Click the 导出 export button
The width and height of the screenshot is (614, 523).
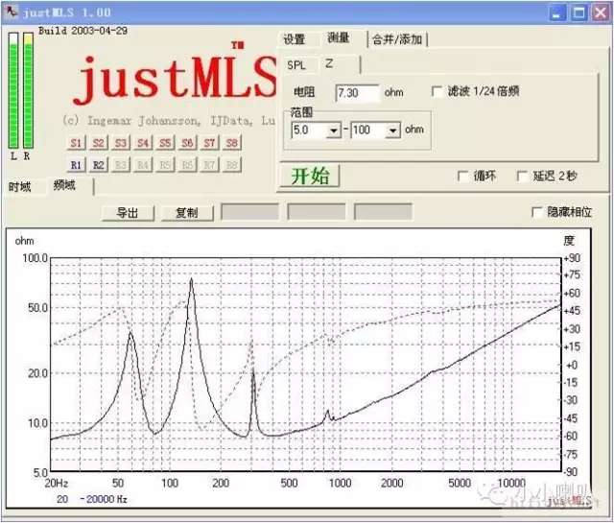coord(128,213)
